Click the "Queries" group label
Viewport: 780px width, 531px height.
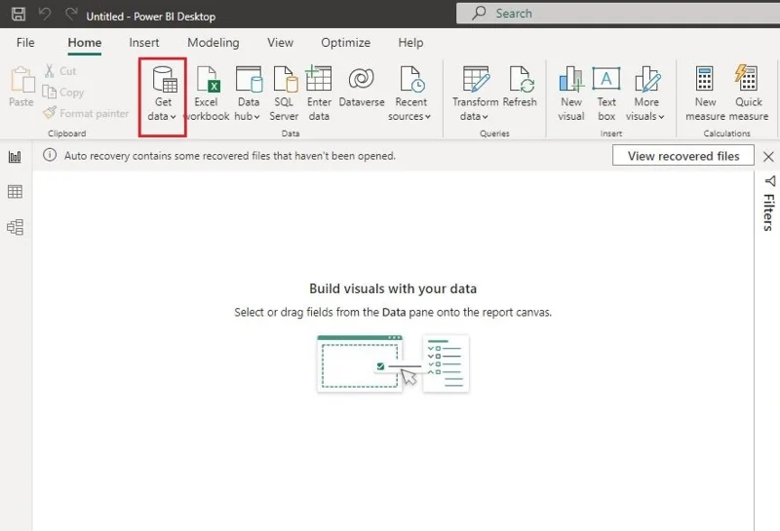click(x=494, y=133)
